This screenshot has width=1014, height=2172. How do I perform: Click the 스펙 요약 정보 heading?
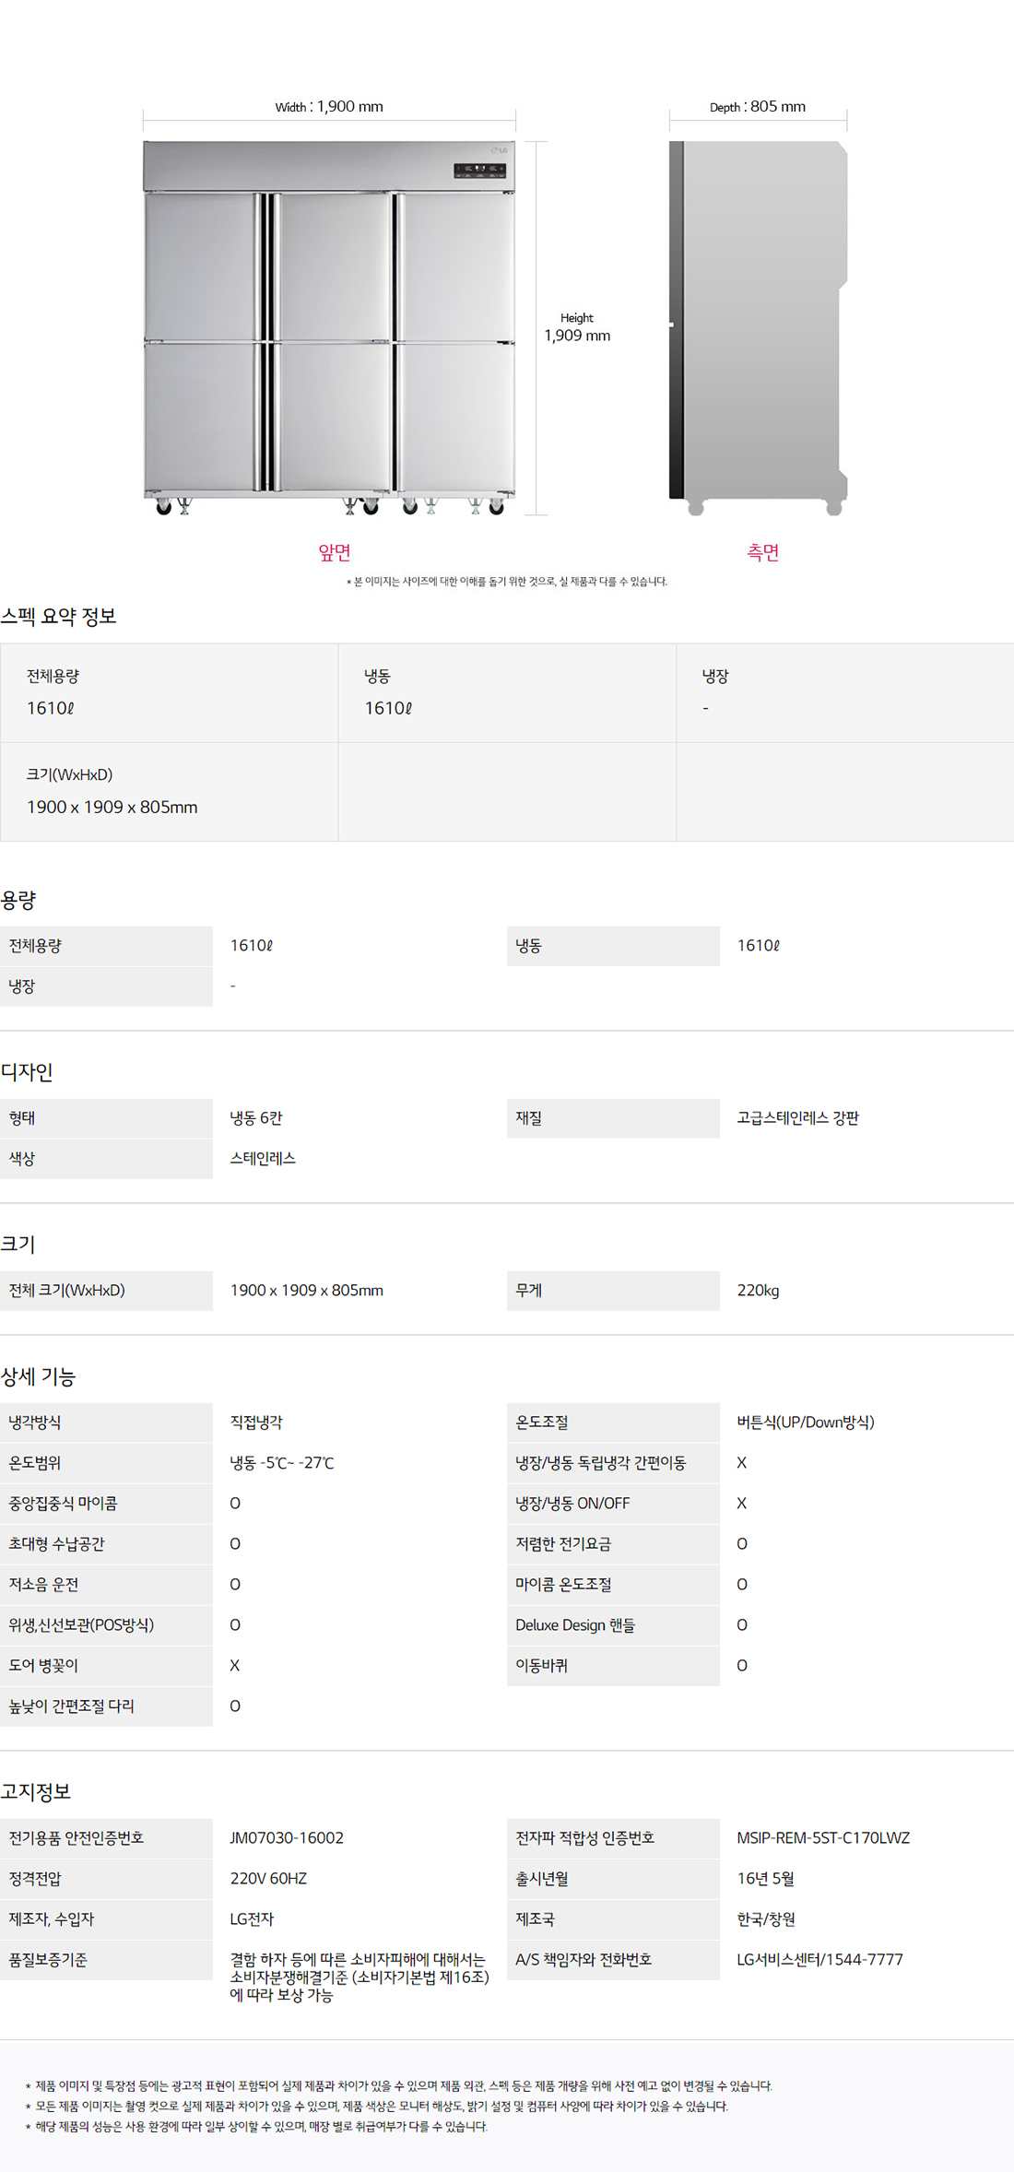(59, 617)
